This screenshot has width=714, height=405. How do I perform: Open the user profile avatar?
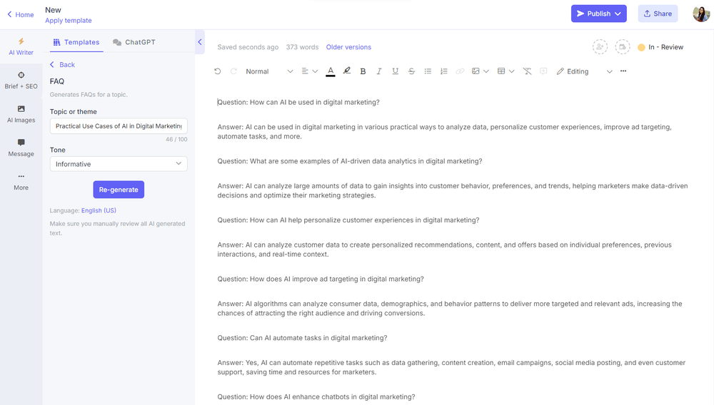(701, 14)
